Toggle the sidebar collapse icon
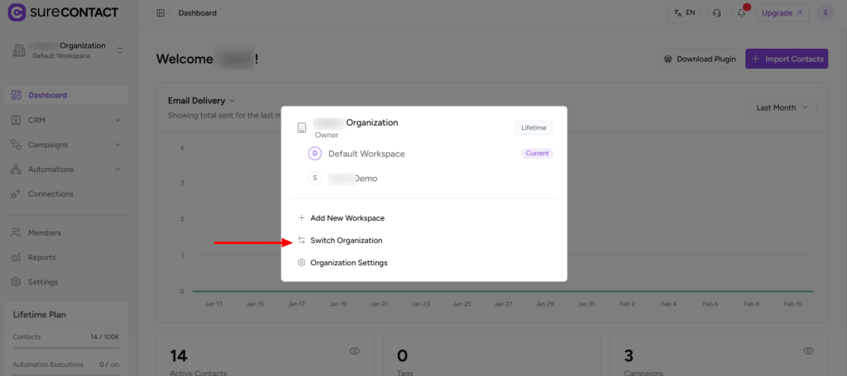 (x=160, y=13)
